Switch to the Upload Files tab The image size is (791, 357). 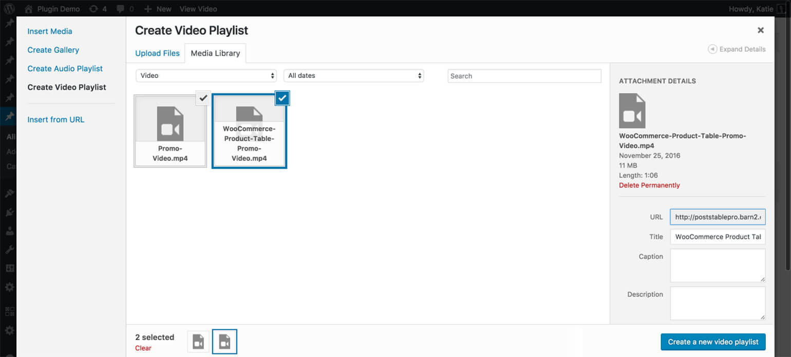(x=157, y=53)
